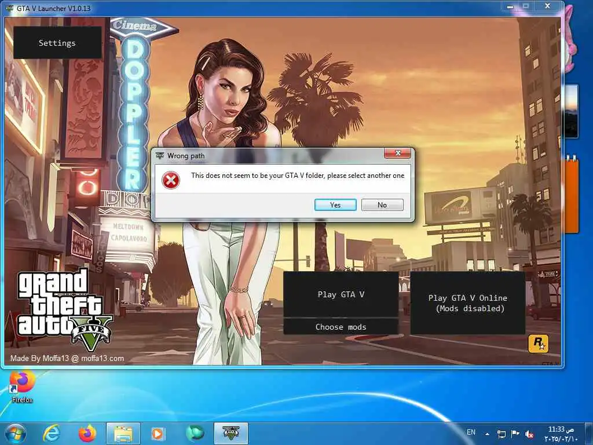Click the Grand Theft Auto V logo
The width and height of the screenshot is (593, 445).
click(x=65, y=309)
